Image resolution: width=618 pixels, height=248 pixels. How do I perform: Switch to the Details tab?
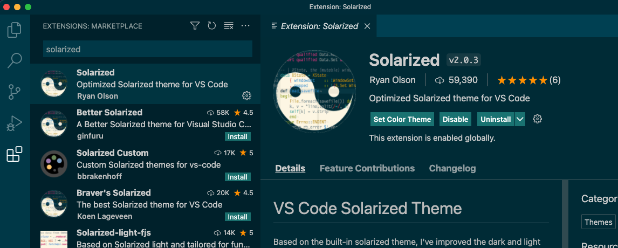tap(290, 168)
